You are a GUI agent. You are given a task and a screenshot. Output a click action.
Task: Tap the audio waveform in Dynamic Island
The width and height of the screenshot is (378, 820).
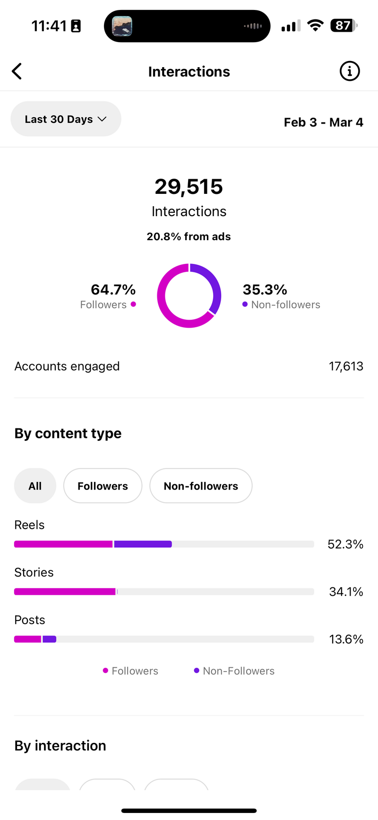click(253, 26)
